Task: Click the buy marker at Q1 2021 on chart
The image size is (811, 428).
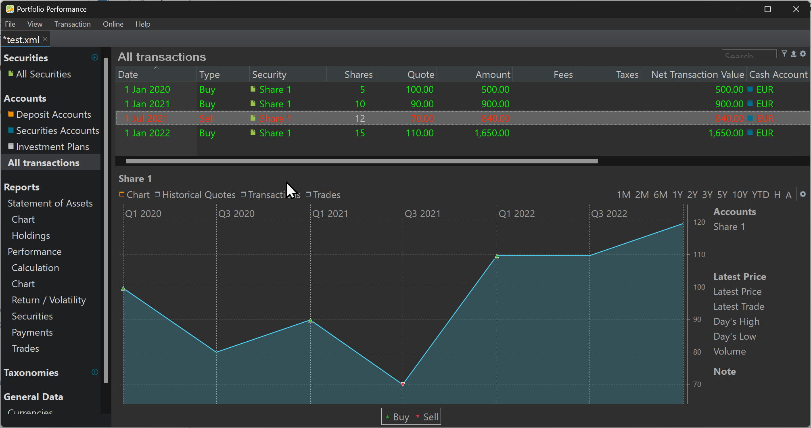Action: [310, 321]
